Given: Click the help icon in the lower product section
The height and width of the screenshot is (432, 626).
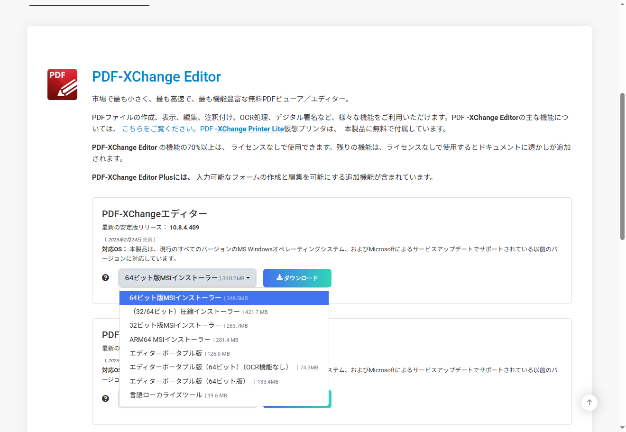Looking at the screenshot, I should coord(105,398).
